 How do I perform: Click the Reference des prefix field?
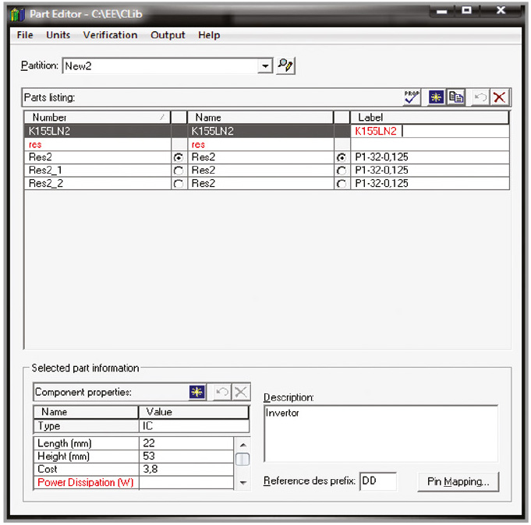[x=377, y=481]
